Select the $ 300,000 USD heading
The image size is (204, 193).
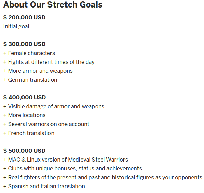(x=24, y=44)
